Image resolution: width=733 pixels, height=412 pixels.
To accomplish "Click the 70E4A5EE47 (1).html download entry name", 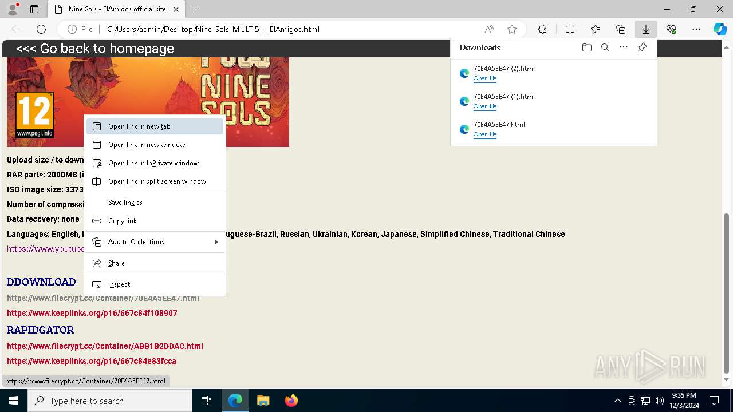I will pyautogui.click(x=504, y=97).
